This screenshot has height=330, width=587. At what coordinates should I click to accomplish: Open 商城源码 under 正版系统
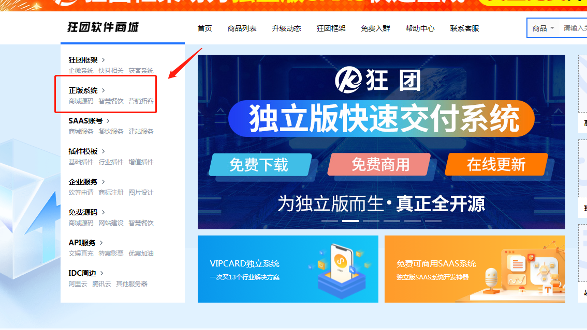81,101
